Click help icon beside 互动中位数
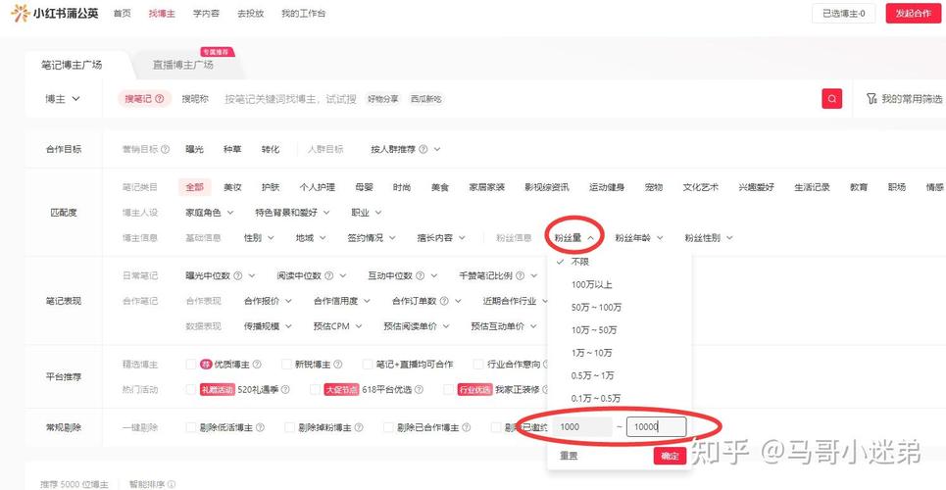 click(420, 275)
